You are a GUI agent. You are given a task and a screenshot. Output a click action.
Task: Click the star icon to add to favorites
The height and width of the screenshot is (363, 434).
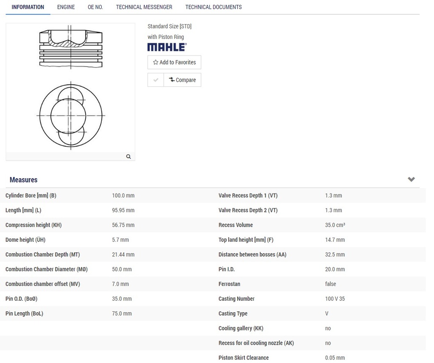156,62
